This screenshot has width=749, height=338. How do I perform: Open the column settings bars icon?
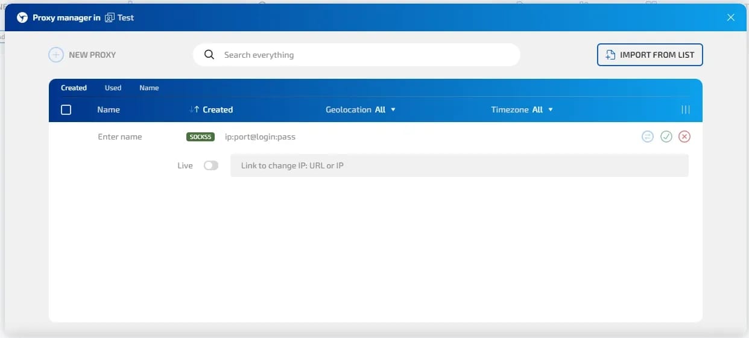685,109
